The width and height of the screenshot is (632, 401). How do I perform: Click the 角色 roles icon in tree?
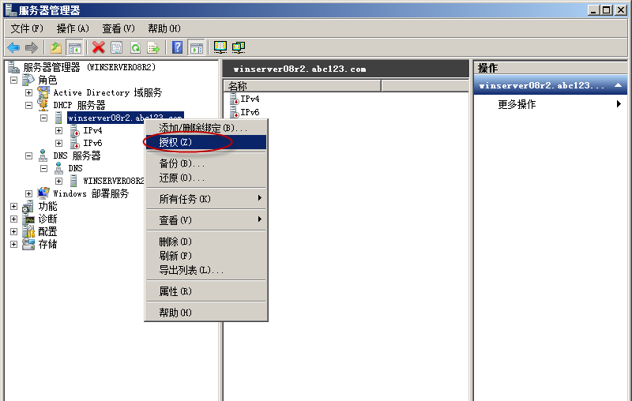[x=28, y=80]
